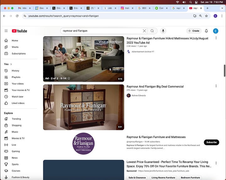226x180 pixels.
Task: Click the magnifier search button
Action: click(x=152, y=31)
